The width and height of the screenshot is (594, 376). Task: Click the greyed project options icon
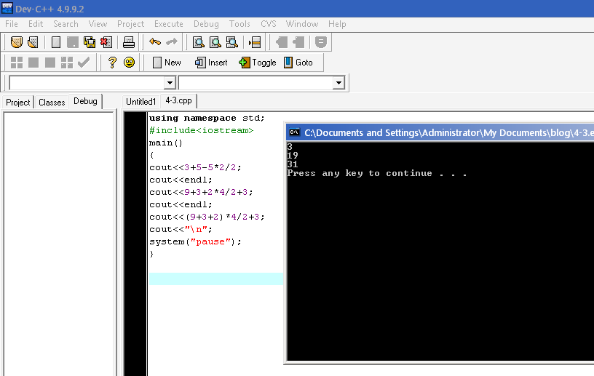pyautogui.click(x=321, y=42)
